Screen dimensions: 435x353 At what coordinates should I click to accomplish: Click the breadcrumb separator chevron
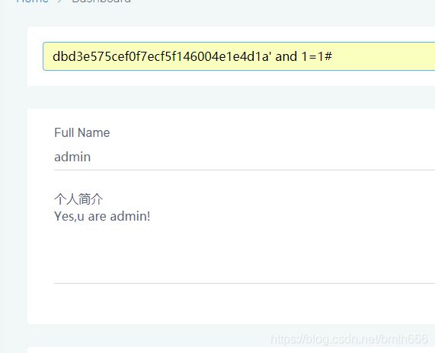pyautogui.click(x=60, y=1)
